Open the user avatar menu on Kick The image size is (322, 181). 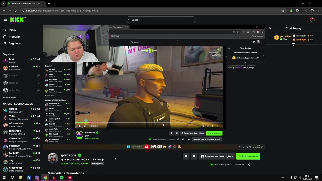tap(312, 20)
